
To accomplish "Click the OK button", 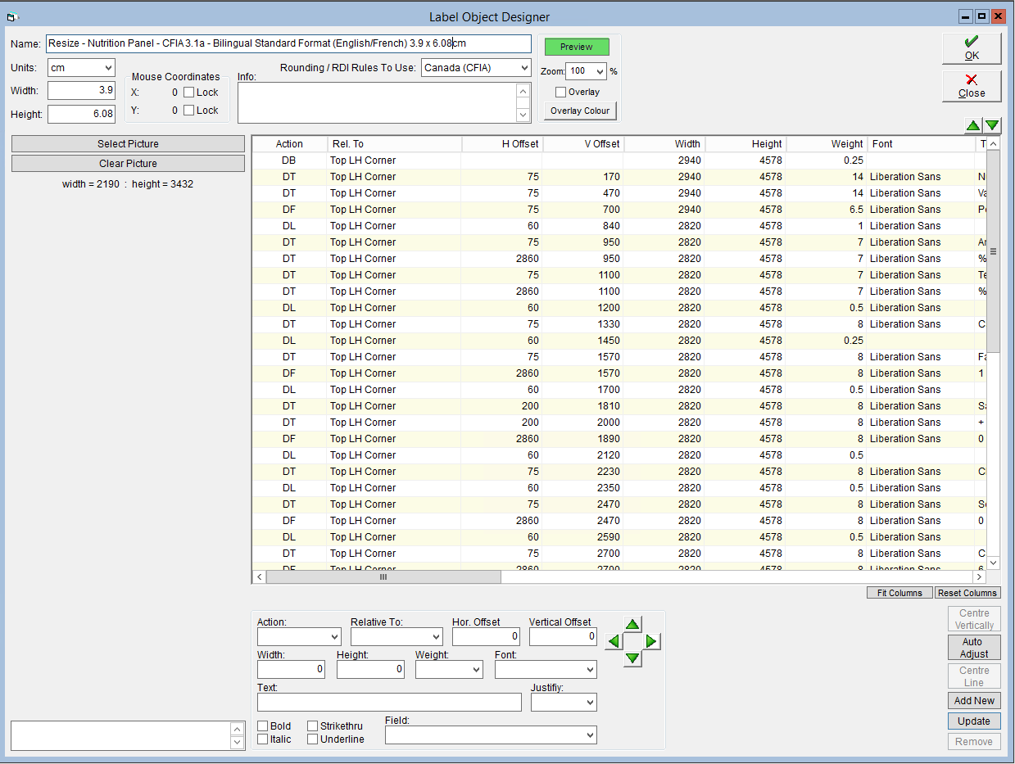I will point(972,48).
